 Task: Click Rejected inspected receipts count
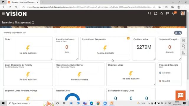[x=160, y=81]
